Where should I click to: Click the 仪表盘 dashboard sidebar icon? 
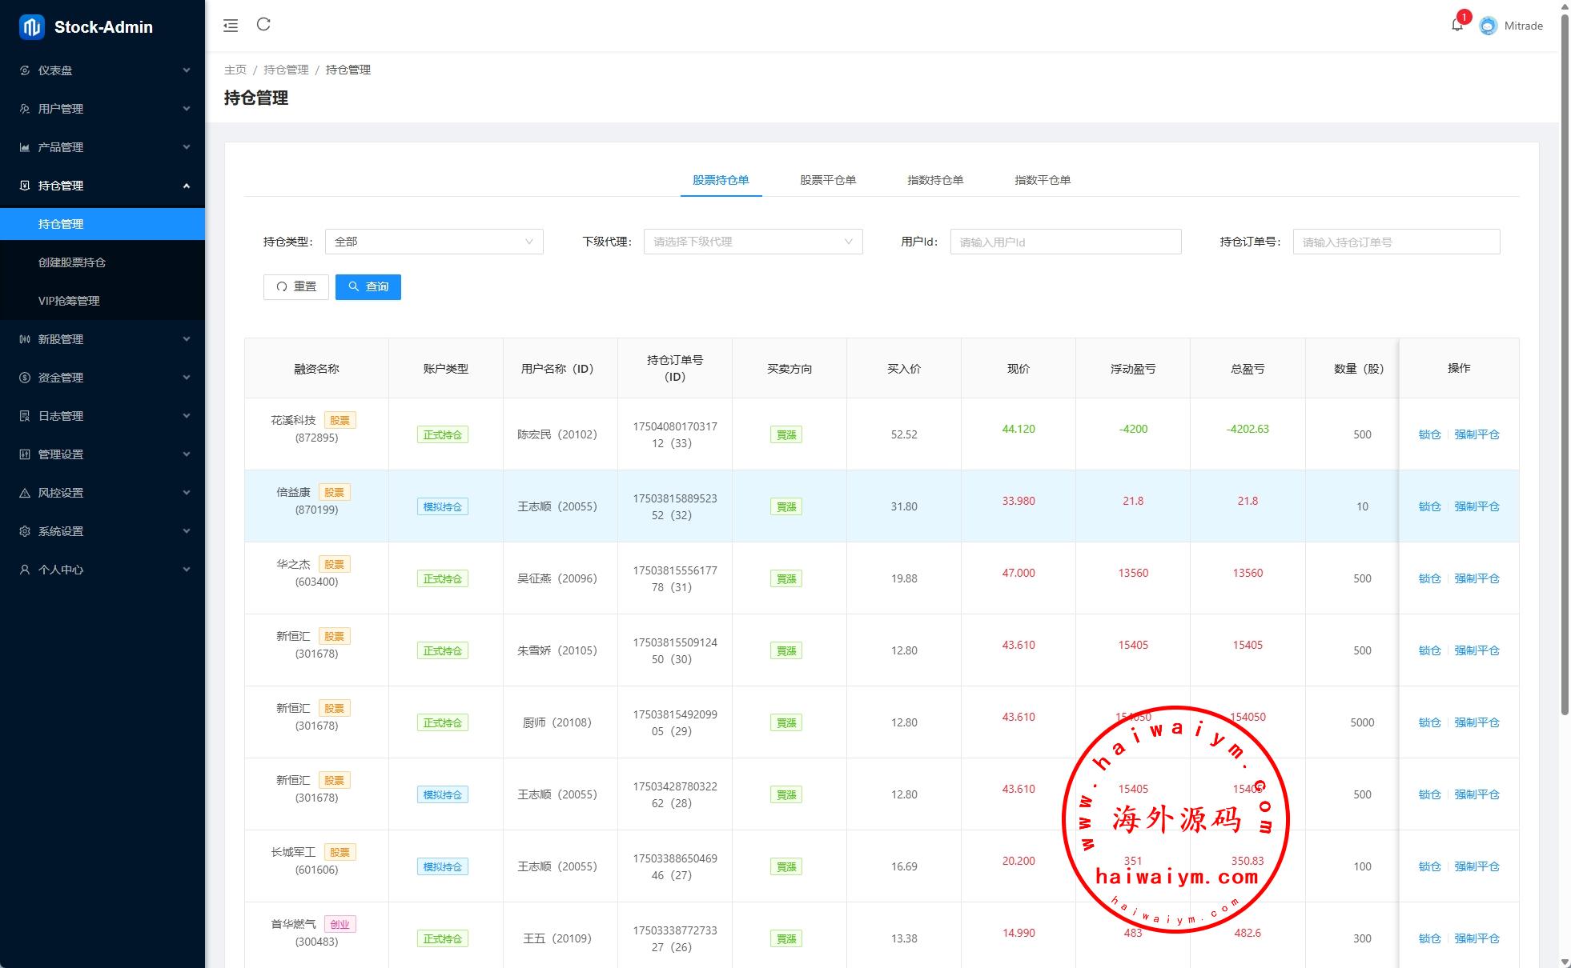coord(25,70)
